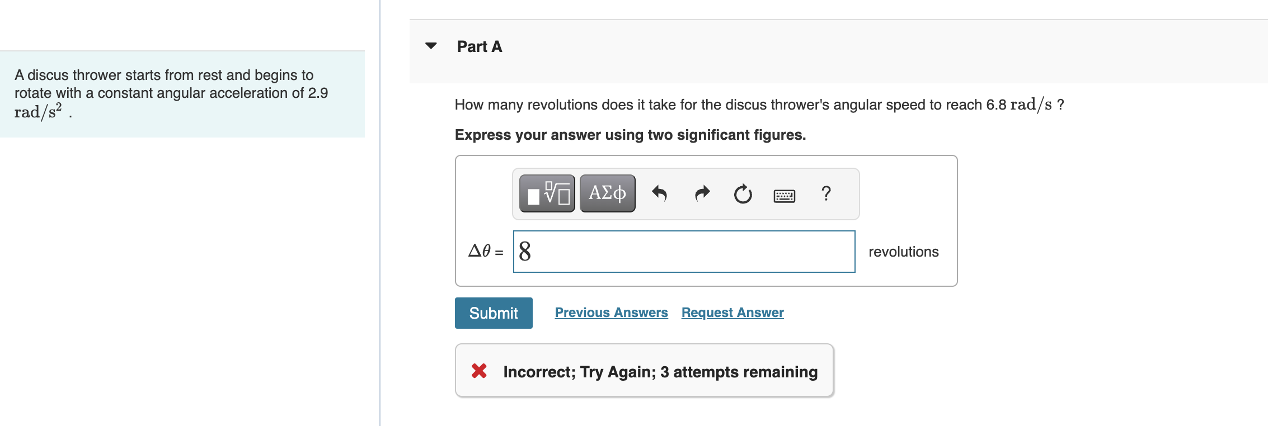Collapse the Part A section
This screenshot has height=426, width=1268.
(430, 46)
